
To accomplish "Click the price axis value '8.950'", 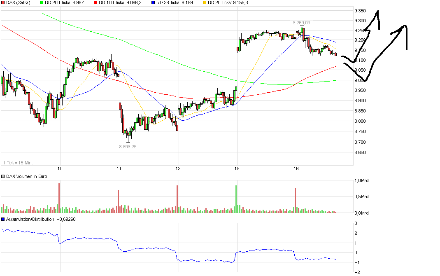I will coord(360,90).
